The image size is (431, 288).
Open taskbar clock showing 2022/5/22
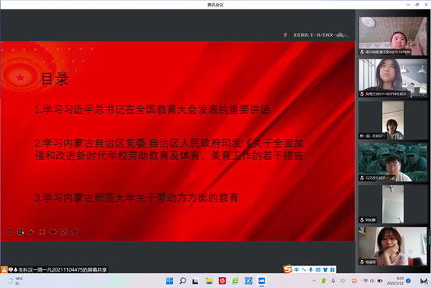tap(395, 281)
